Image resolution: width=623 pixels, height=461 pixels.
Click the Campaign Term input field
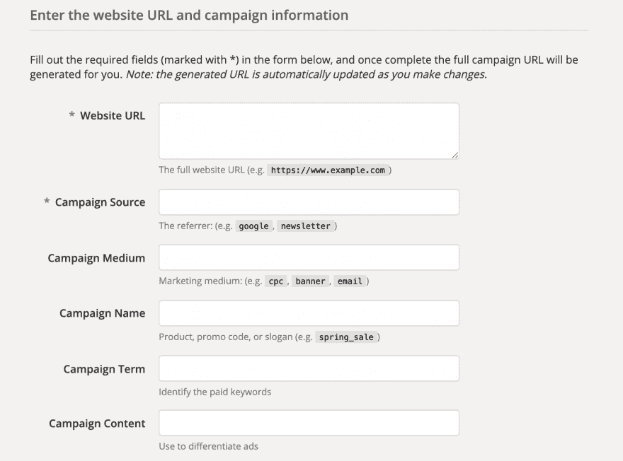coord(309,368)
